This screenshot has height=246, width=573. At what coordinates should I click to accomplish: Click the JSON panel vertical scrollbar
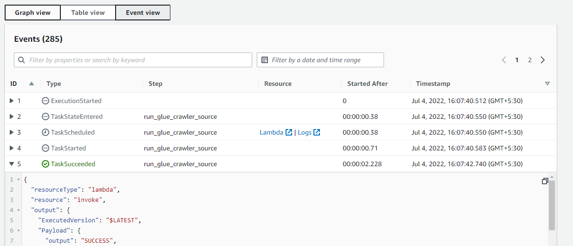pyautogui.click(x=552, y=204)
